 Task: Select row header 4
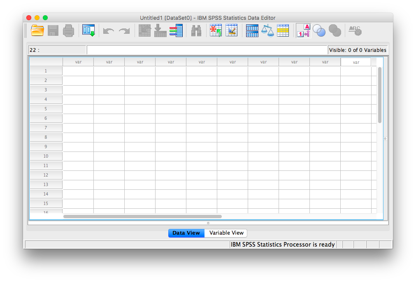tap(46, 99)
